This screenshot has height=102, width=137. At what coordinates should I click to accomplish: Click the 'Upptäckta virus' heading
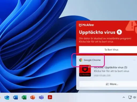(x=97, y=32)
